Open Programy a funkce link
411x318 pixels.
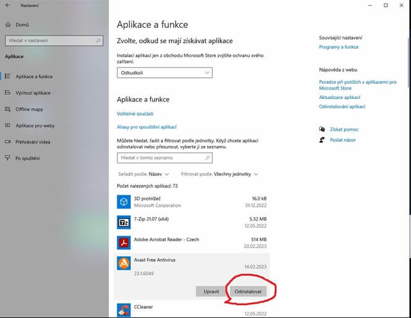click(339, 47)
